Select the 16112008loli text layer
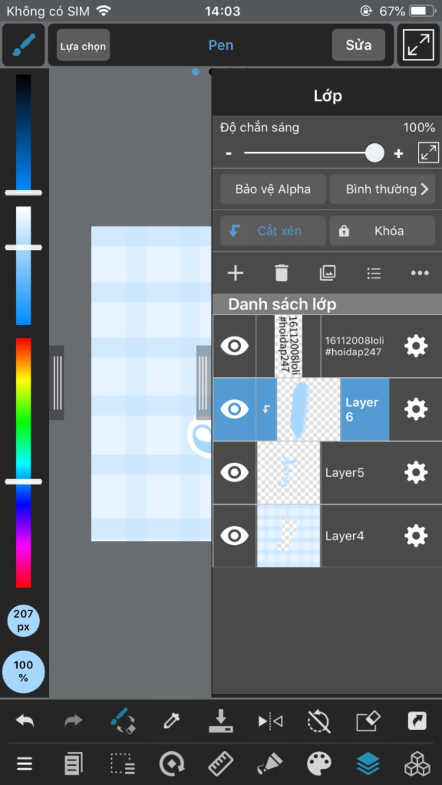This screenshot has width=442, height=785. [x=353, y=346]
